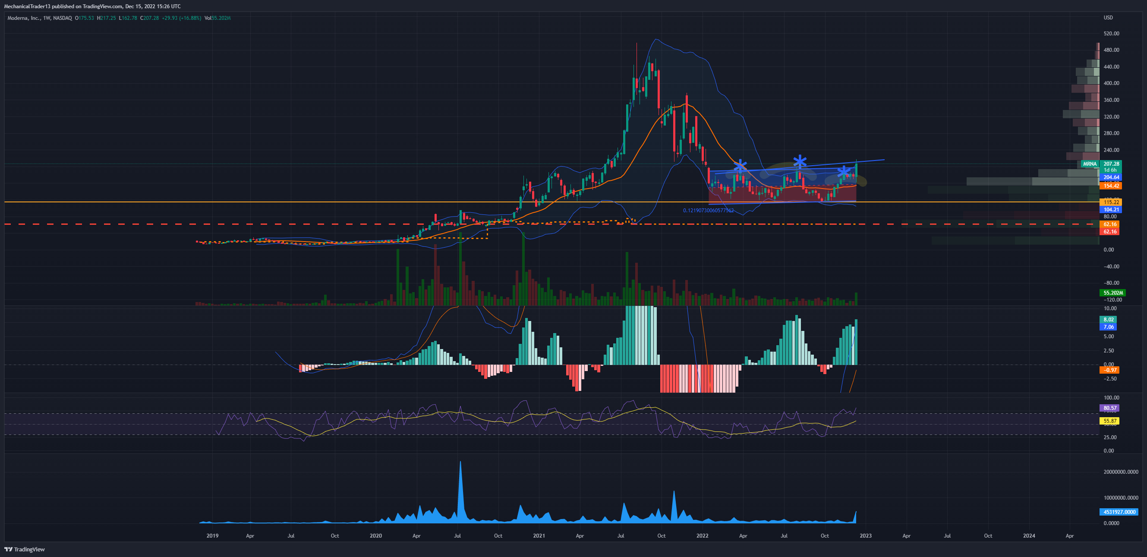Screen dimensions: 1147x557
Task: Click the 2024 label on time axis
Action: (1029, 535)
